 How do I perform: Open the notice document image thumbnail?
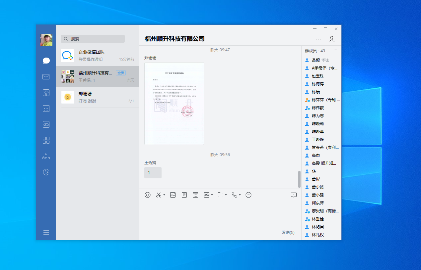(x=174, y=104)
